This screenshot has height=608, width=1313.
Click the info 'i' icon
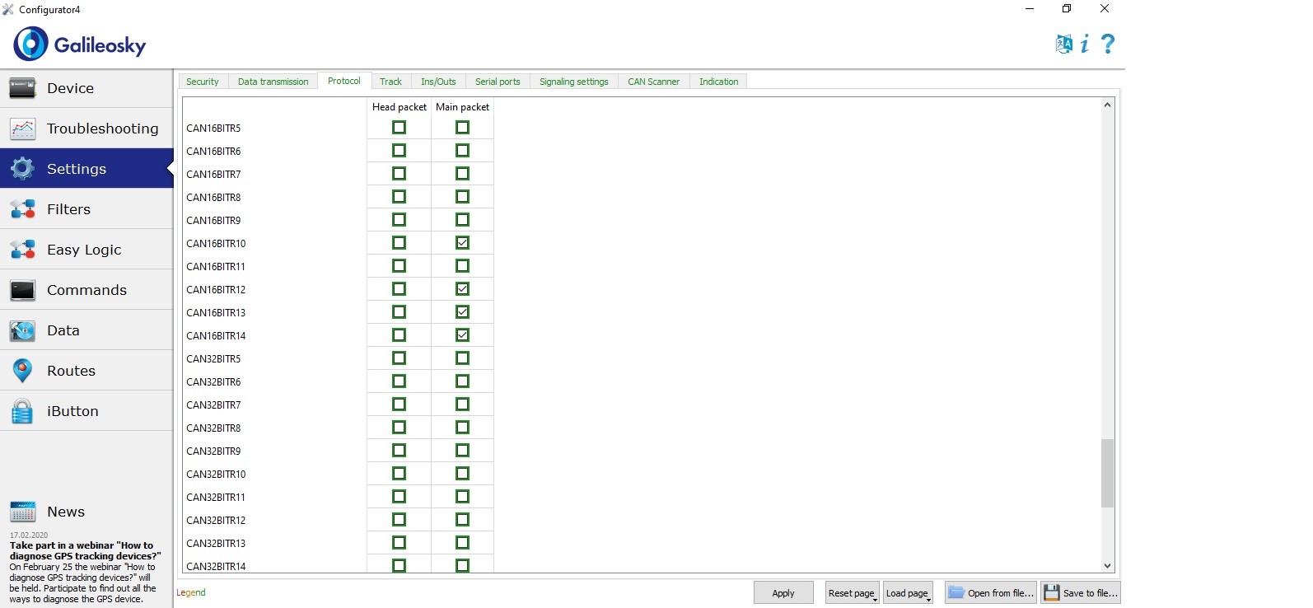pyautogui.click(x=1085, y=44)
